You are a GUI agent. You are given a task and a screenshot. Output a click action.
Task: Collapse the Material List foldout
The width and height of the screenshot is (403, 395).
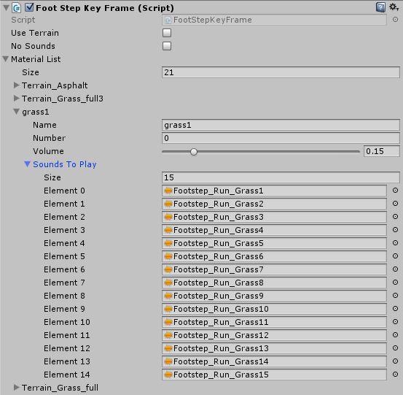click(x=6, y=59)
